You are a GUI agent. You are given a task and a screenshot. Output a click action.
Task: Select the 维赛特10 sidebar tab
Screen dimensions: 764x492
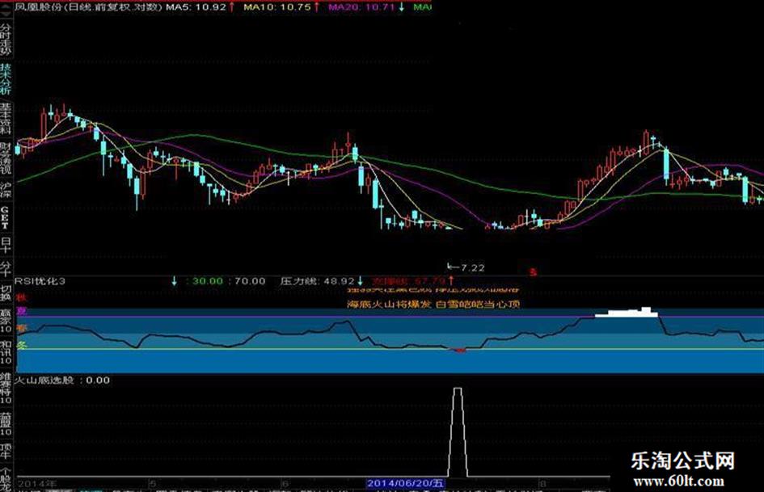(x=6, y=389)
